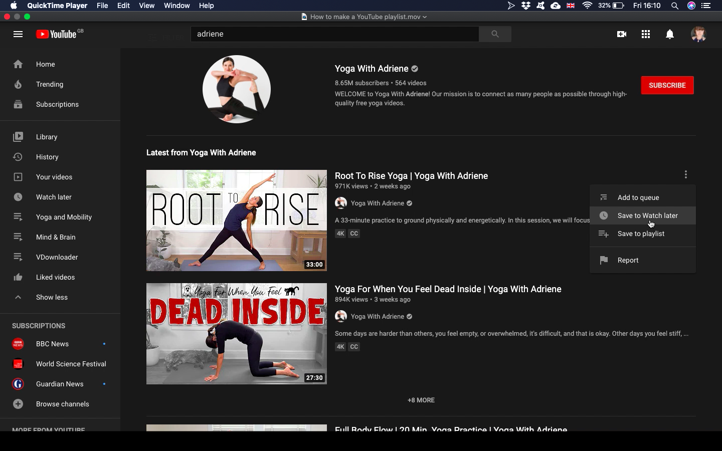722x451 pixels.
Task: Click the search magnifier button beside adriene
Action: point(495,34)
